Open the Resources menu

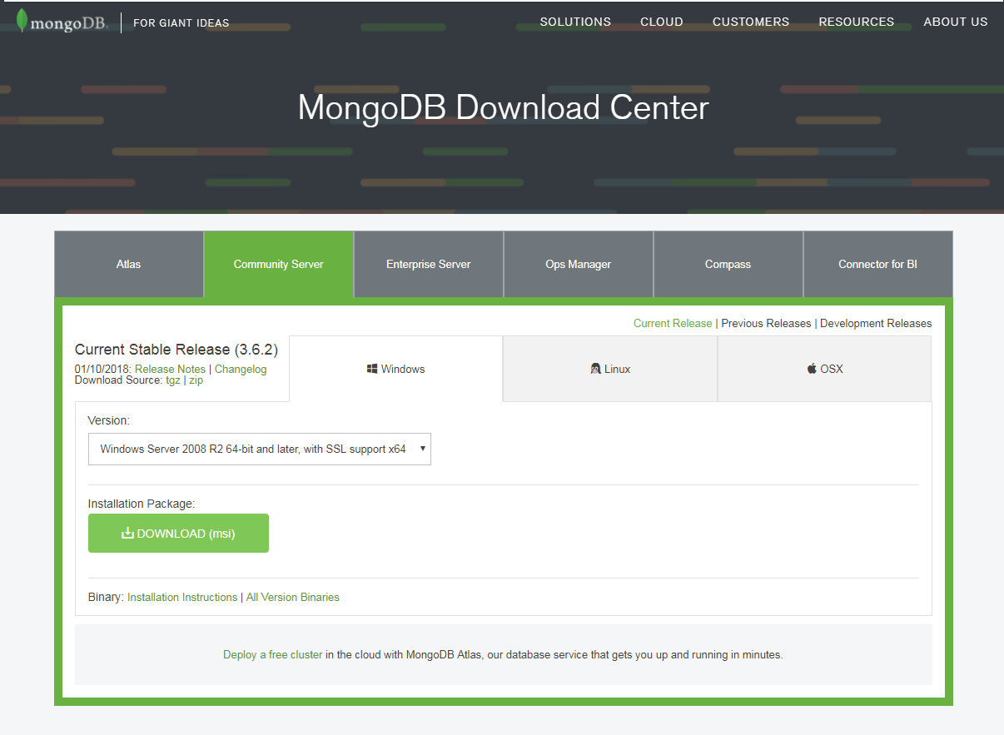click(856, 22)
